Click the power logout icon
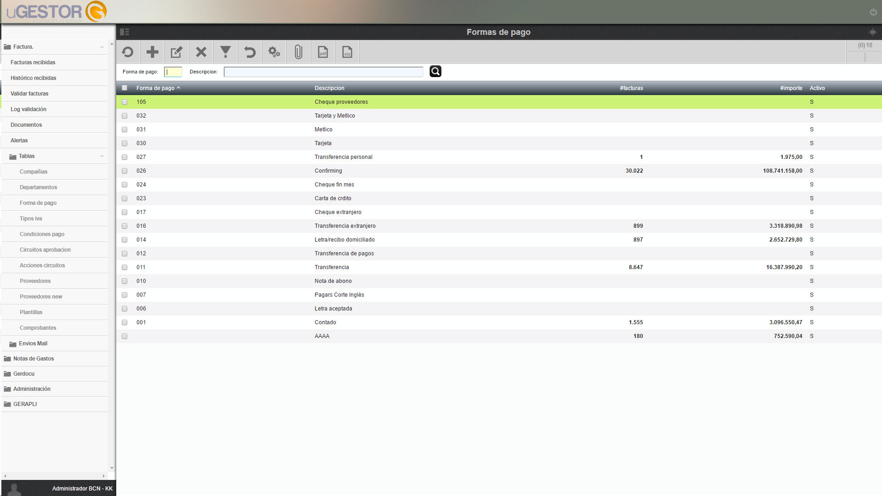 [873, 12]
